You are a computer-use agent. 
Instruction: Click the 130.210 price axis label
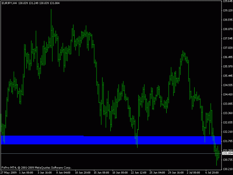(x=228, y=169)
